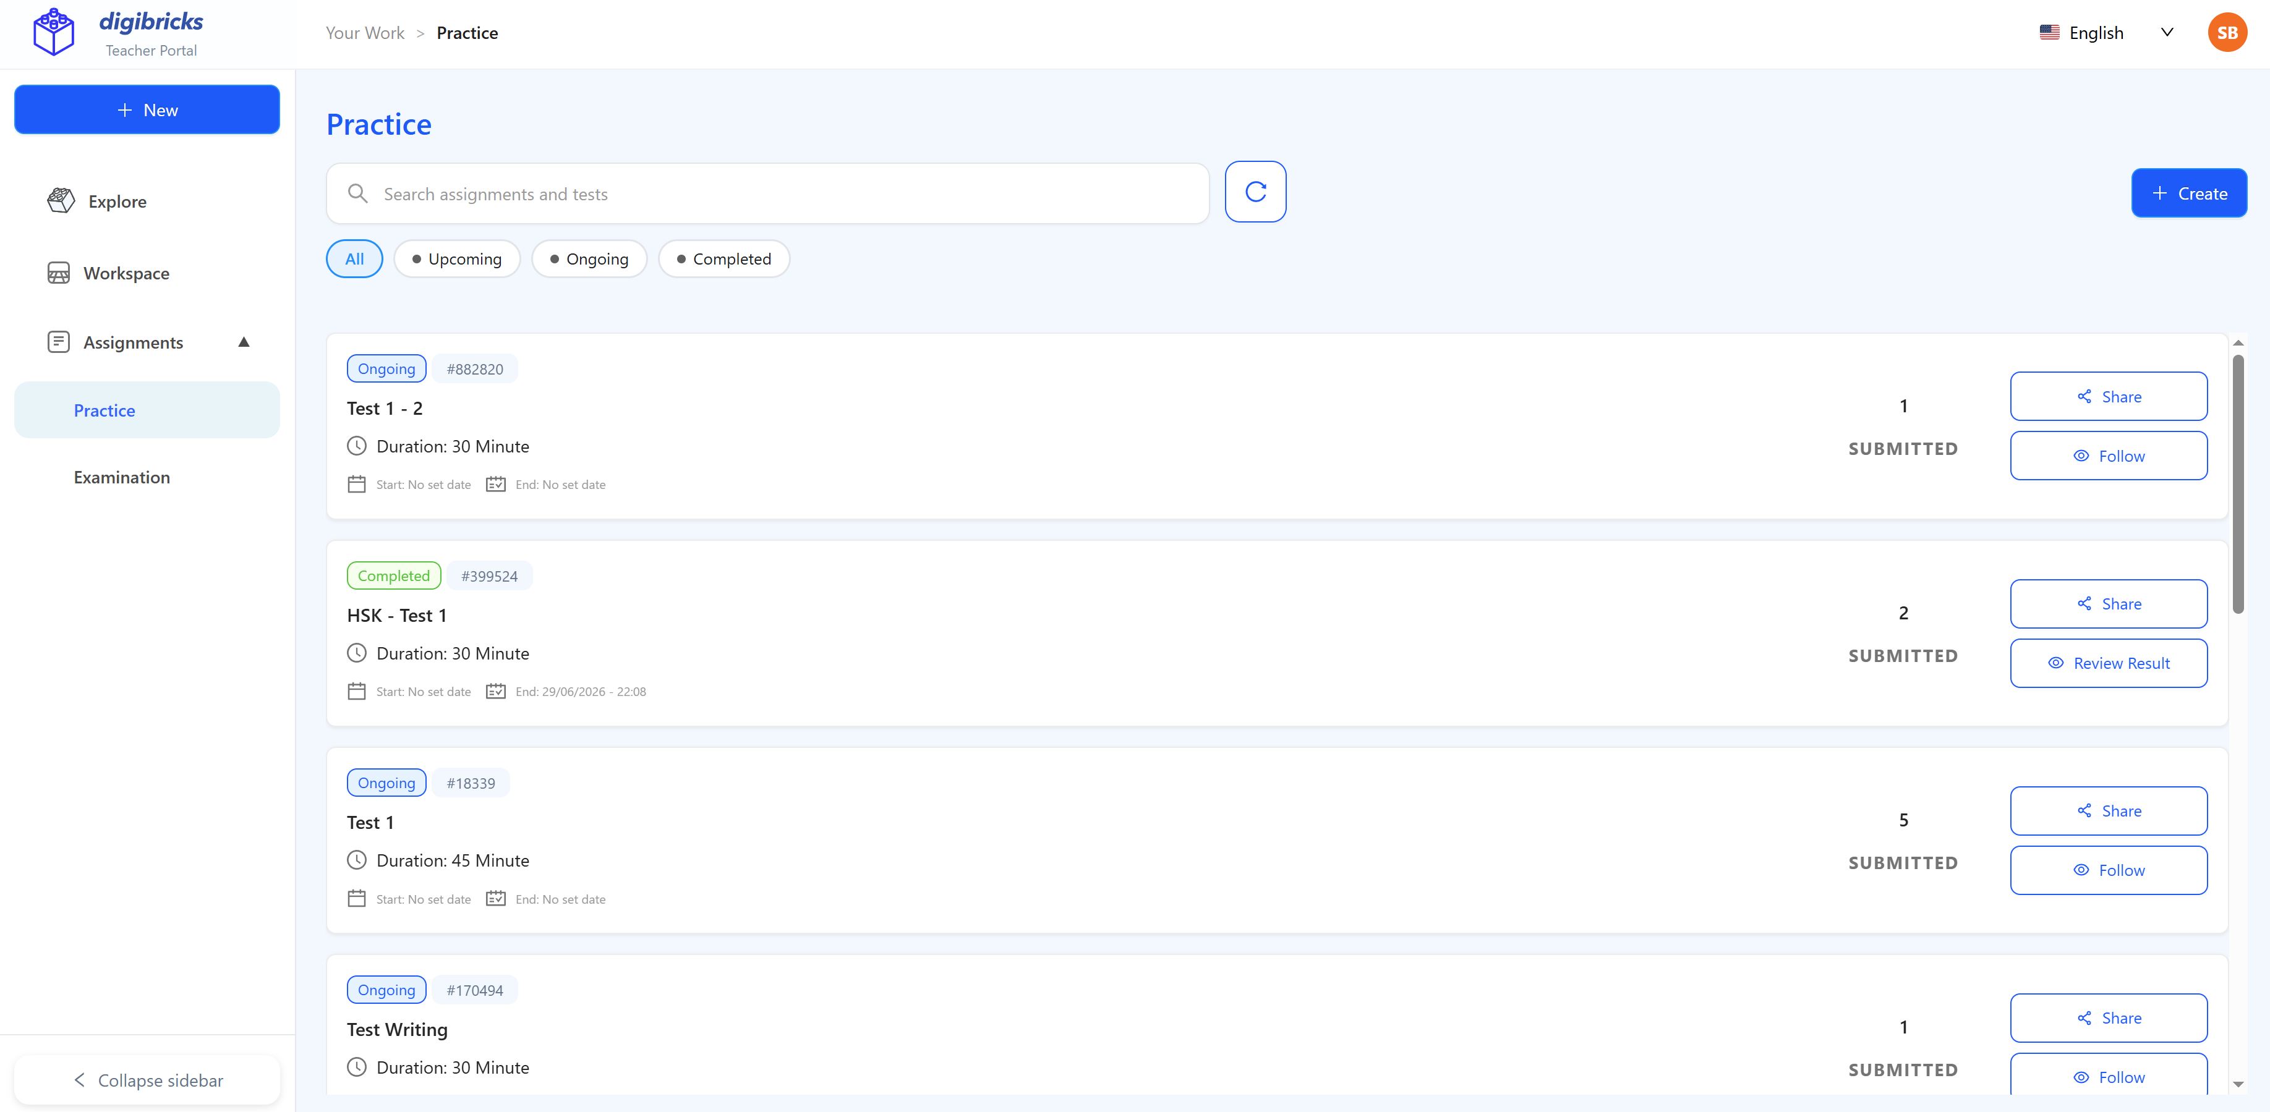Click the 5 SUBMITTED count
This screenshot has width=2270, height=1112.
pyautogui.click(x=1903, y=841)
